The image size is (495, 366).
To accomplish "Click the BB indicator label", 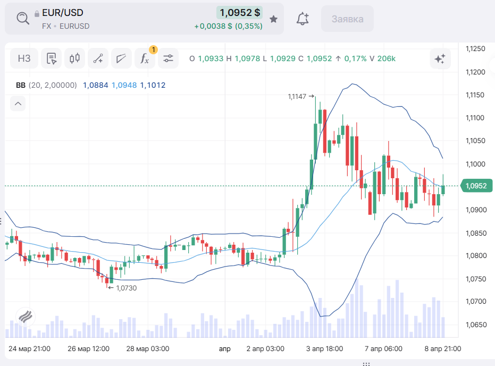I will [x=21, y=85].
